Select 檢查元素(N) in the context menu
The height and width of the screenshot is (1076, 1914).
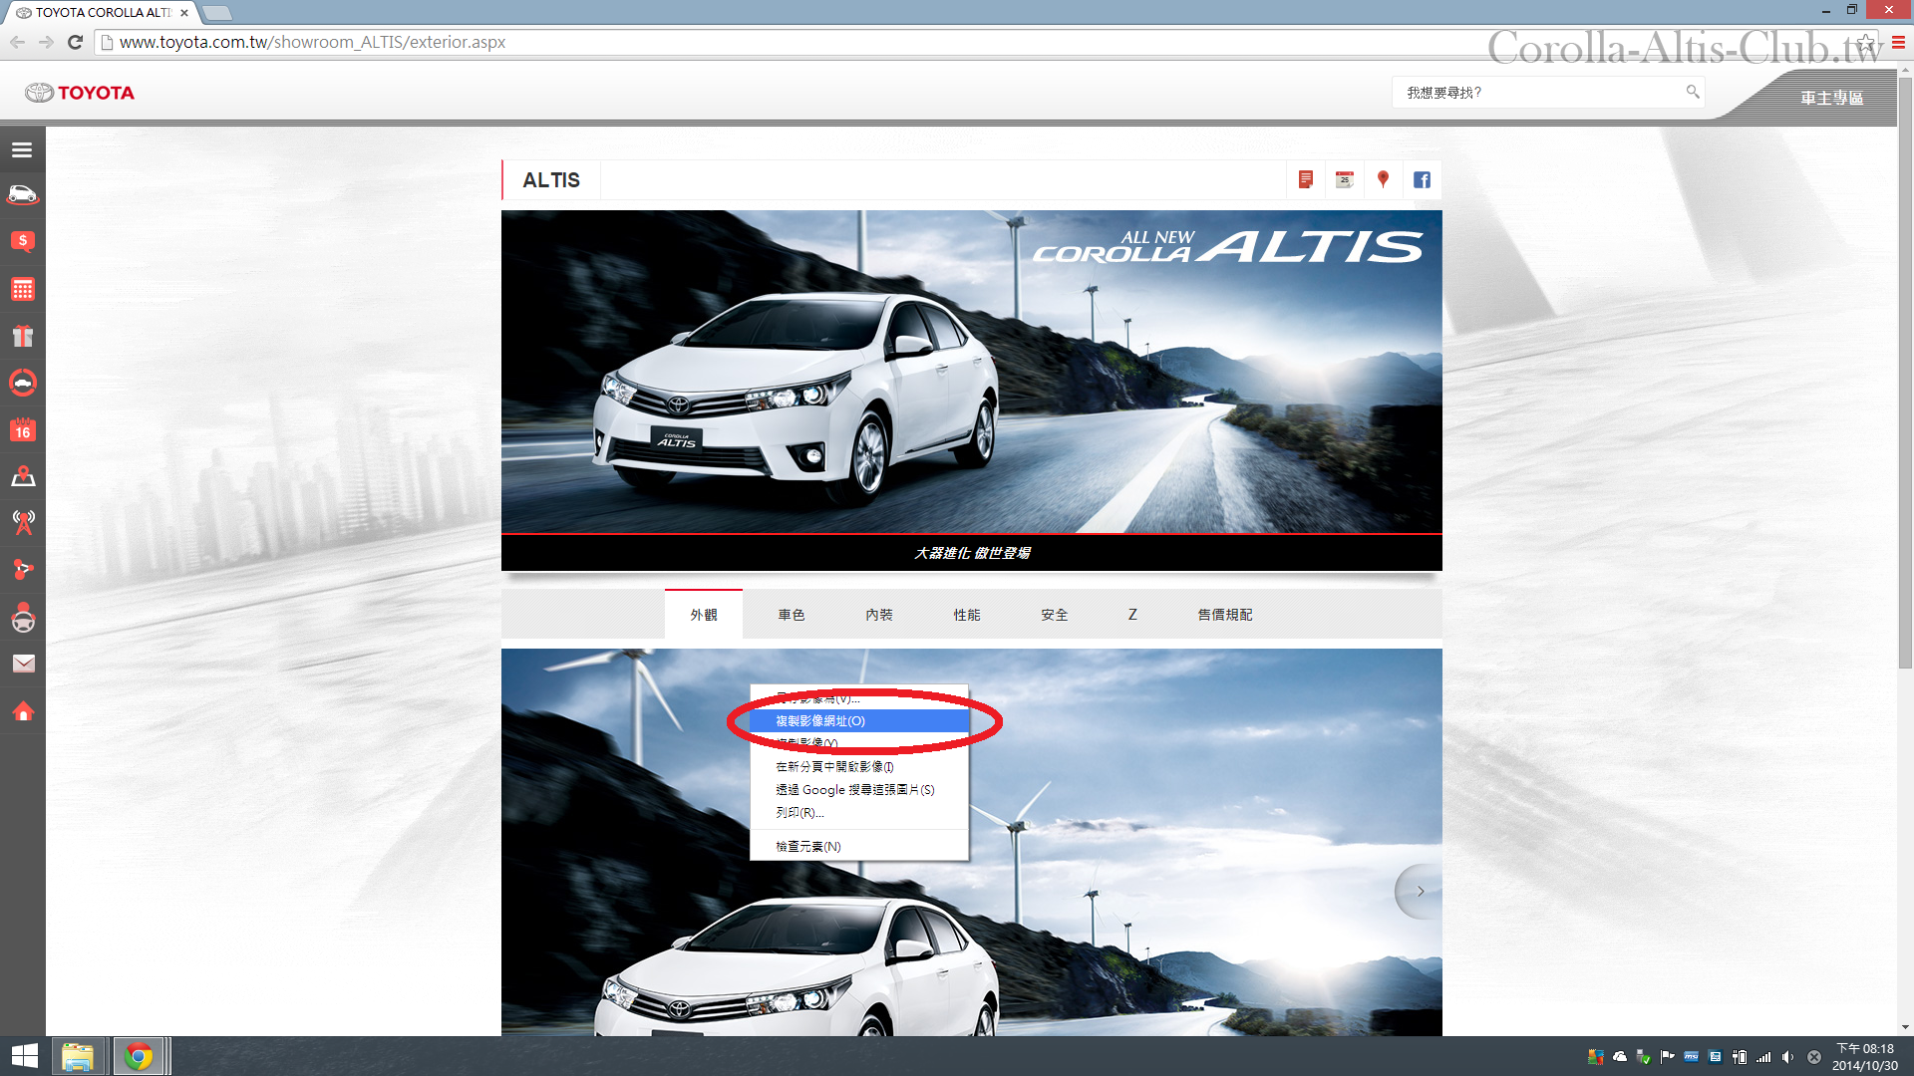(859, 846)
